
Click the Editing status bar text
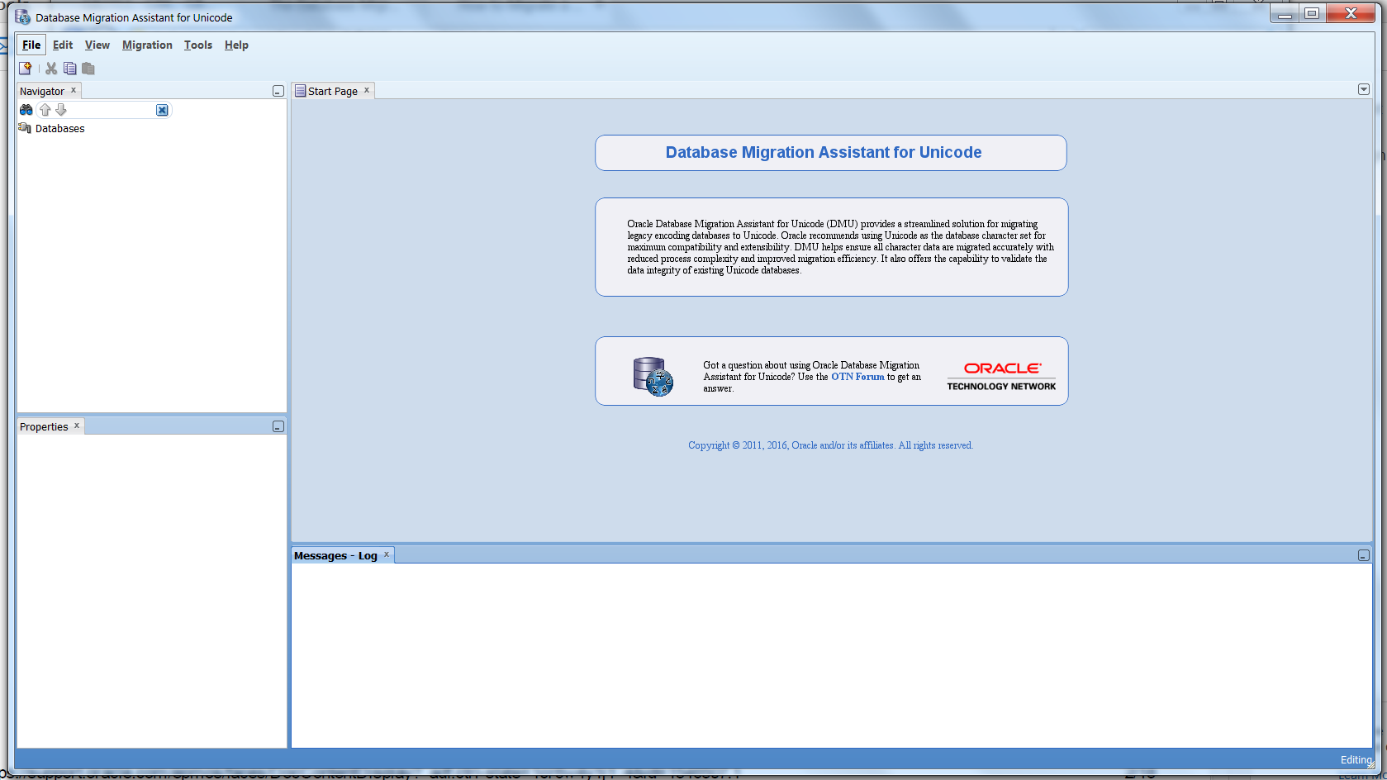point(1356,759)
